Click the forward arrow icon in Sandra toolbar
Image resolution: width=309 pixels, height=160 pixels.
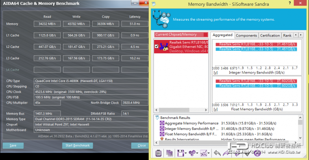(x=226, y=153)
